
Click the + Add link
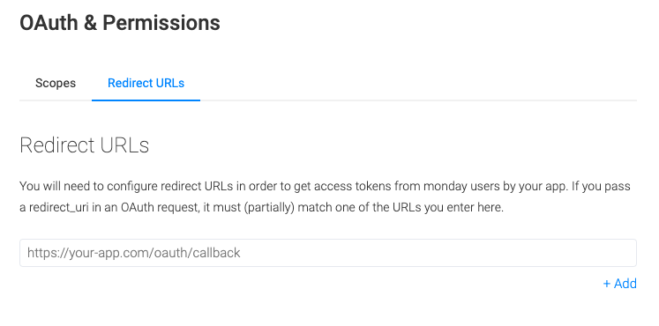coord(620,284)
